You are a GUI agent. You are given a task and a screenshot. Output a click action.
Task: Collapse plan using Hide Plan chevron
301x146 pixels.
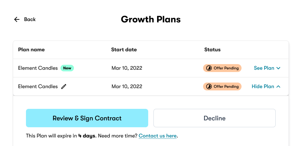point(278,86)
